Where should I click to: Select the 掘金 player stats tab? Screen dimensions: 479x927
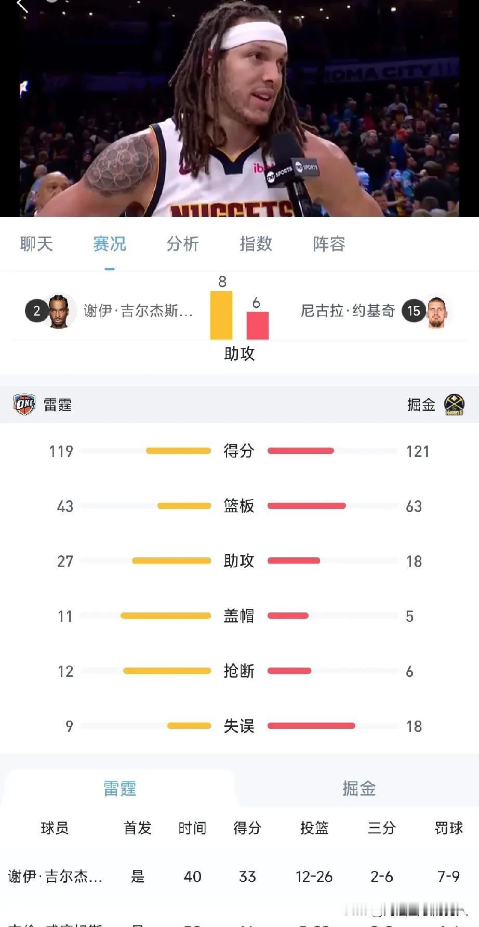pyautogui.click(x=359, y=788)
